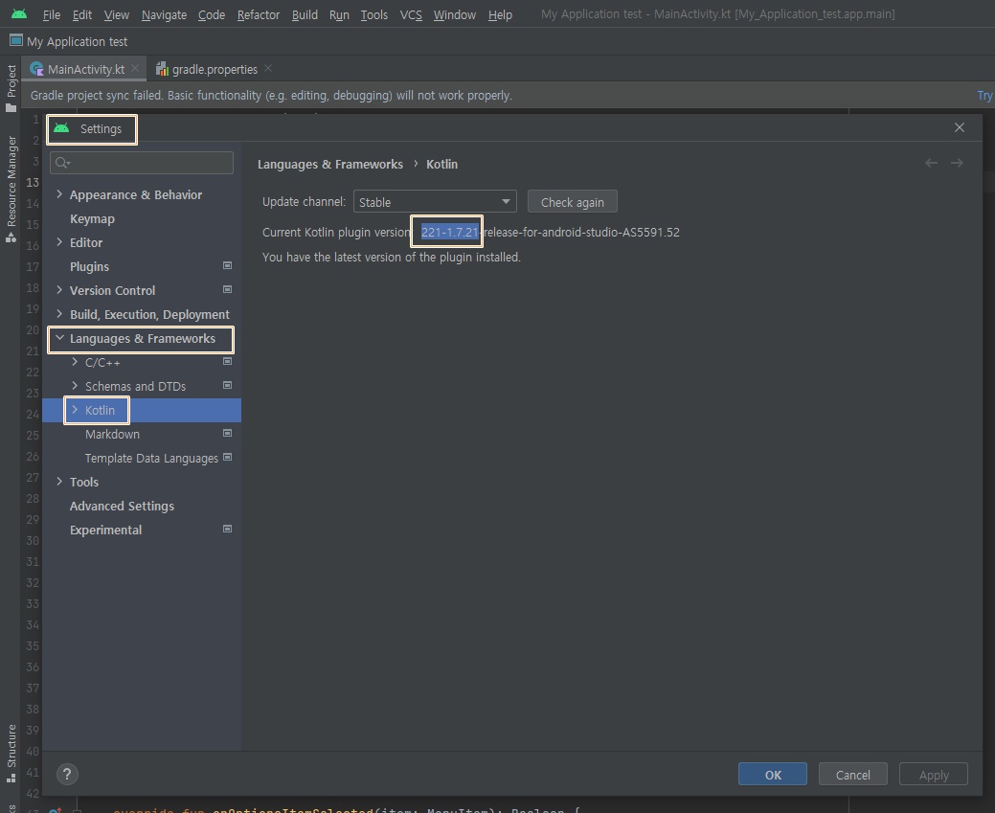Open the View menu
The image size is (995, 813).
tap(116, 14)
